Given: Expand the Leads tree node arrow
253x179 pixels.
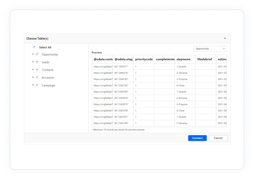Looking at the screenshot, I should [x=33, y=62].
